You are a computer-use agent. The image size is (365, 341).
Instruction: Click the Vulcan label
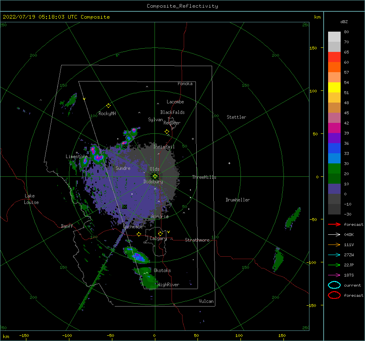tap(206, 301)
